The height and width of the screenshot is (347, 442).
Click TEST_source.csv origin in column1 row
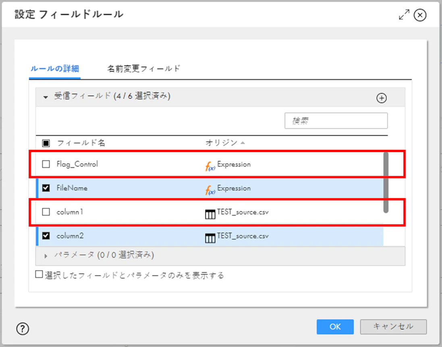click(243, 212)
